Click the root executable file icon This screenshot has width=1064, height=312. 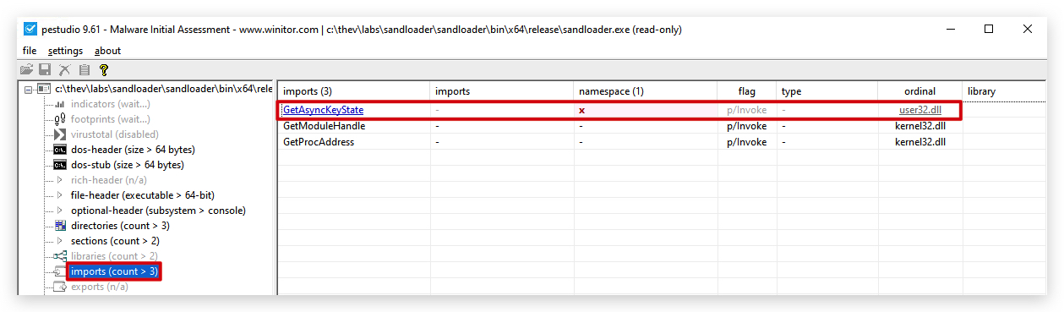(45, 89)
